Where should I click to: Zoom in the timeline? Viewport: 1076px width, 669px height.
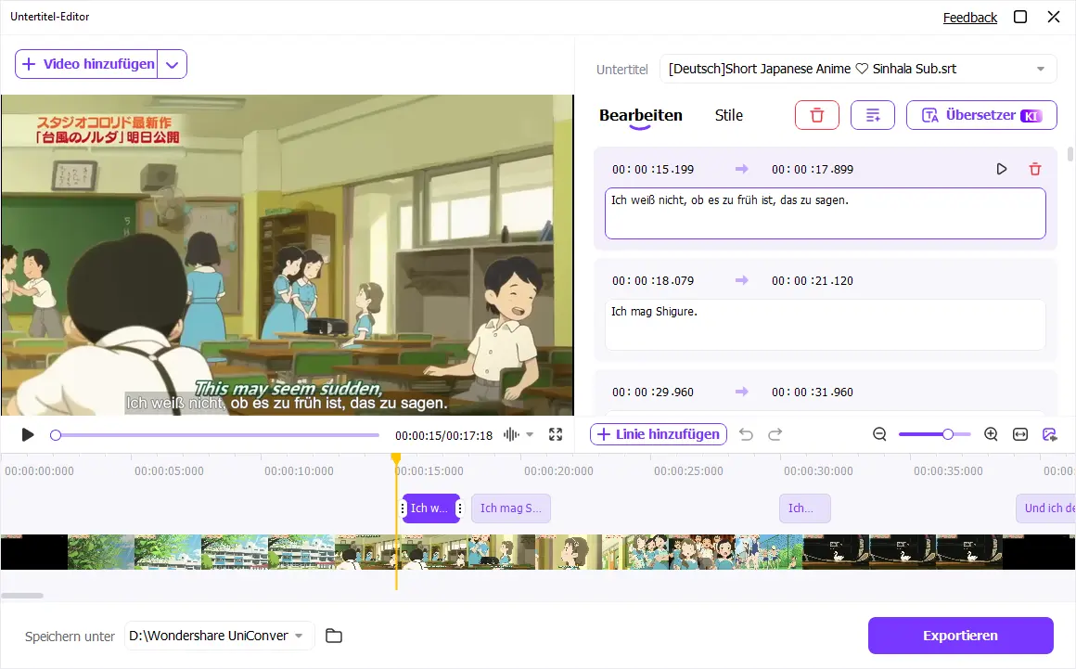pos(991,434)
